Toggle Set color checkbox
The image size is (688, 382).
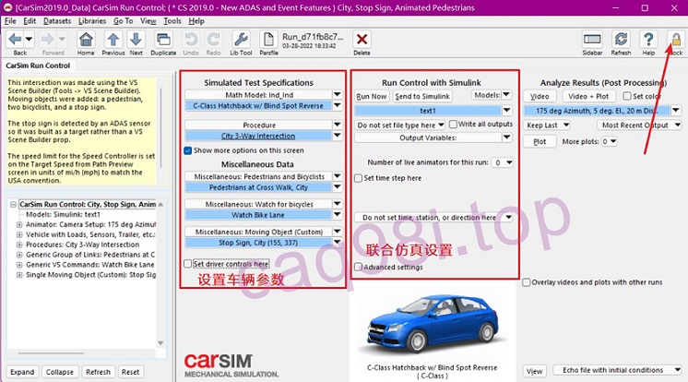tap(627, 96)
